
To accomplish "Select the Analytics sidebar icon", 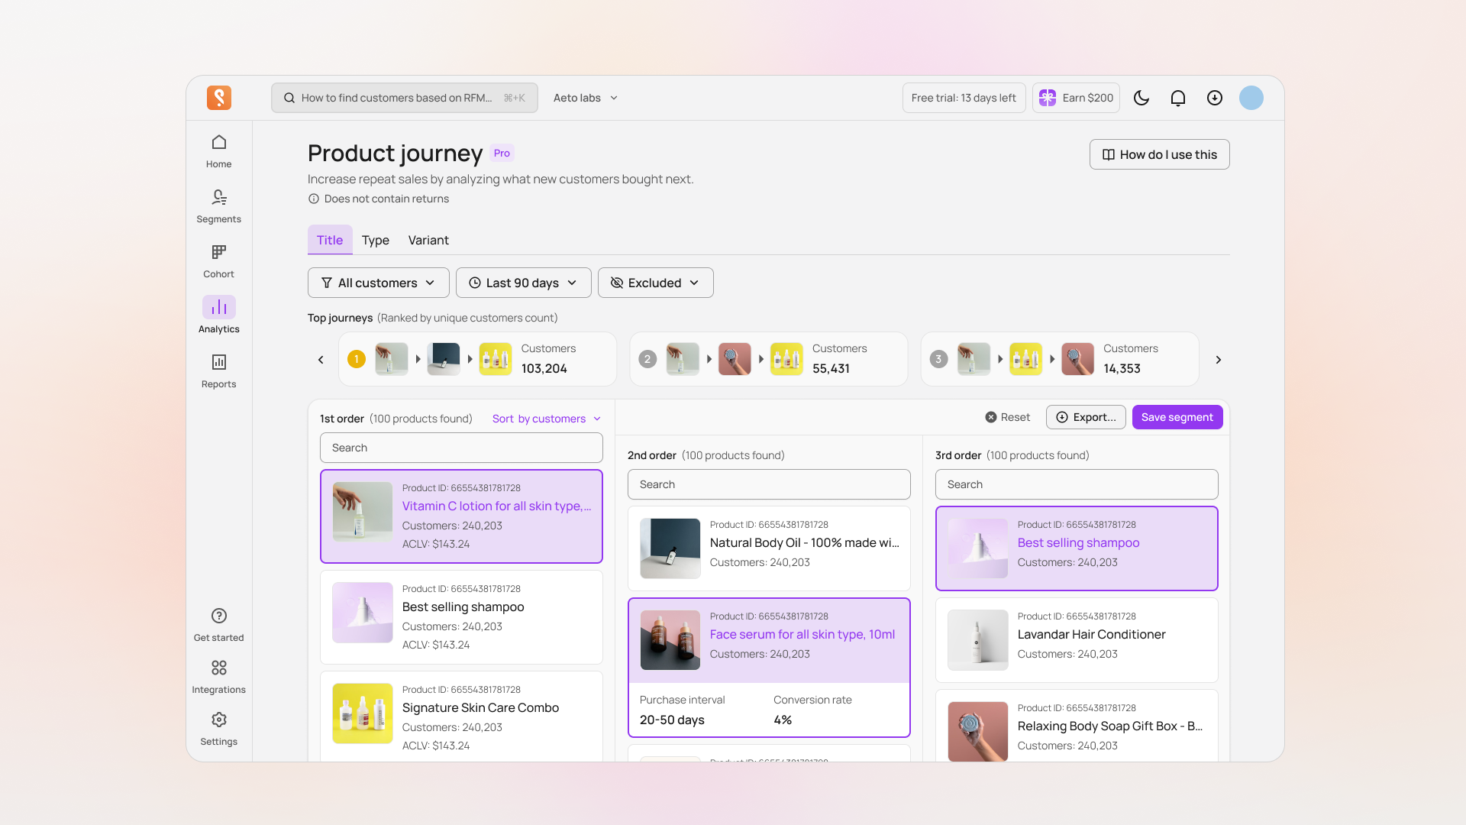I will coord(219,307).
